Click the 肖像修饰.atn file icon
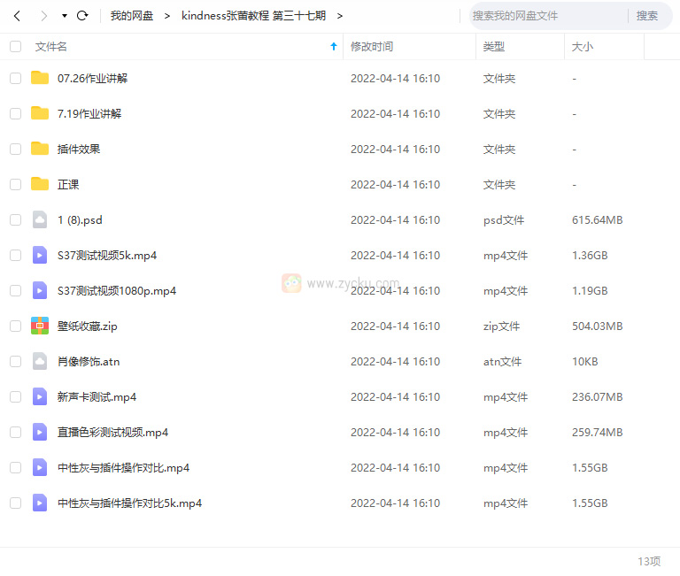 (x=40, y=361)
